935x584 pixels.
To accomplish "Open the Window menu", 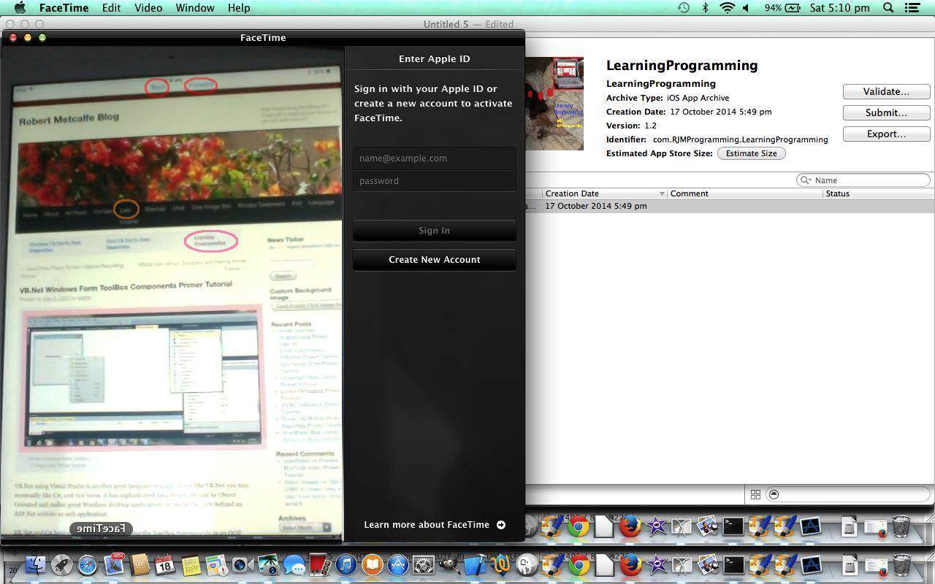I will point(195,8).
